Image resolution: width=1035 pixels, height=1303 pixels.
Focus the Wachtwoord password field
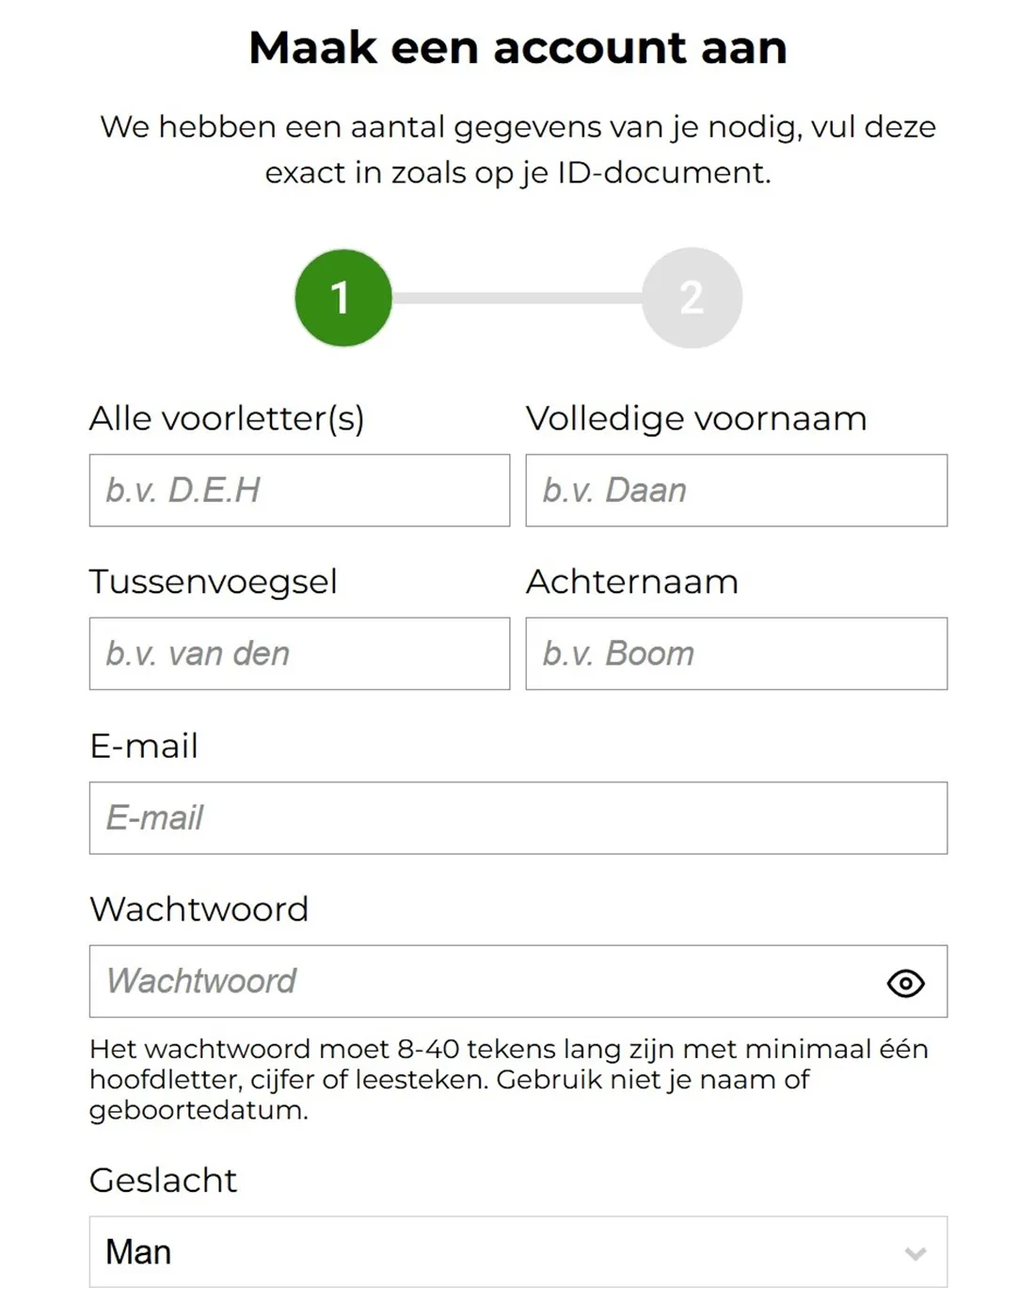(518, 981)
